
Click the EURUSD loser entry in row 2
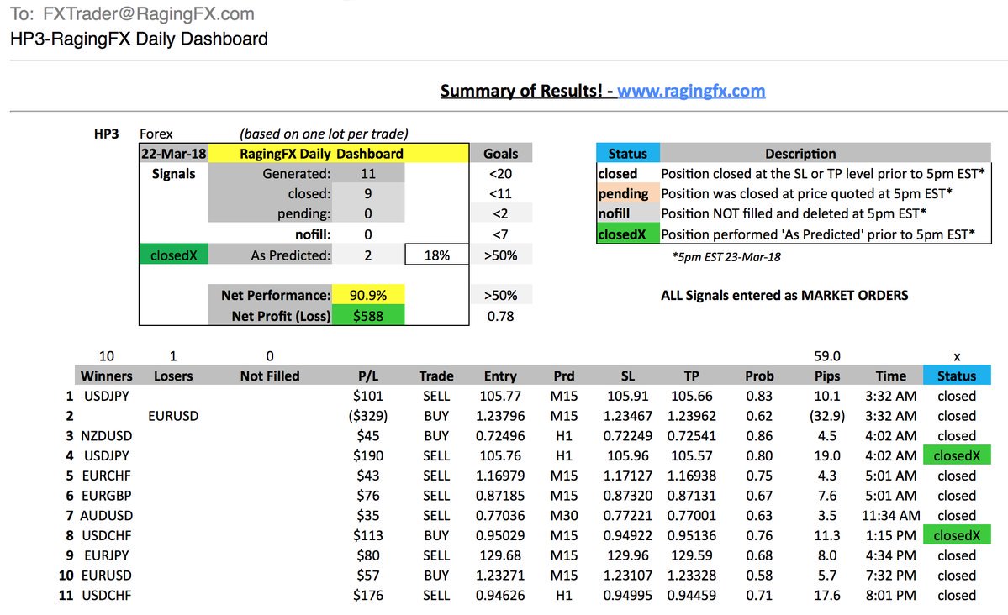[x=173, y=416]
